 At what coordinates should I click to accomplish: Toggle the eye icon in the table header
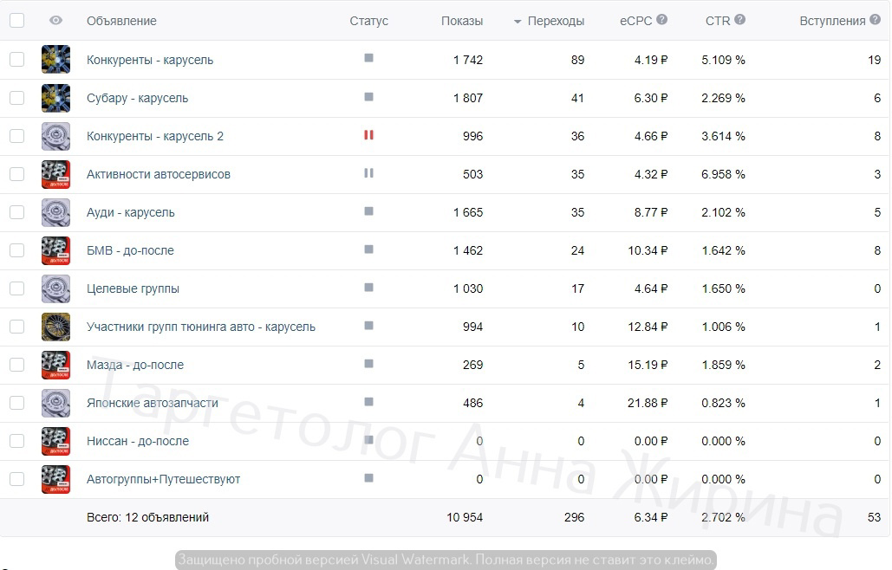coord(55,21)
